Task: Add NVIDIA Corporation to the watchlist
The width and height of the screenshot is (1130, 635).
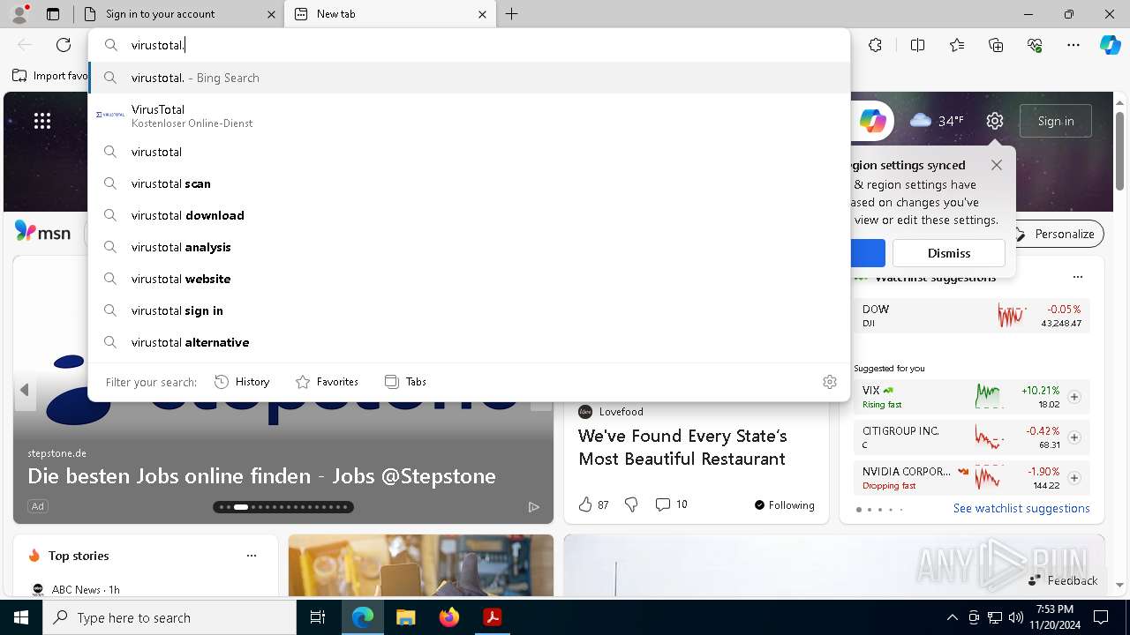Action: (1074, 478)
